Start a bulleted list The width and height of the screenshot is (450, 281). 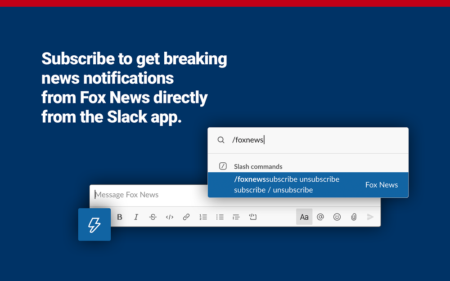coord(220,217)
